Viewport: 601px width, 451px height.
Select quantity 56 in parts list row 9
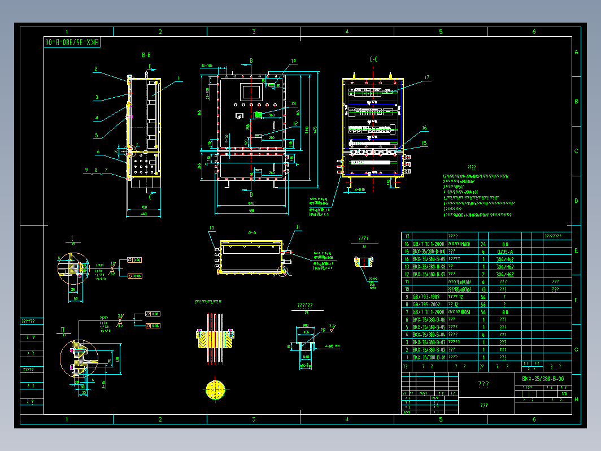tap(483, 297)
